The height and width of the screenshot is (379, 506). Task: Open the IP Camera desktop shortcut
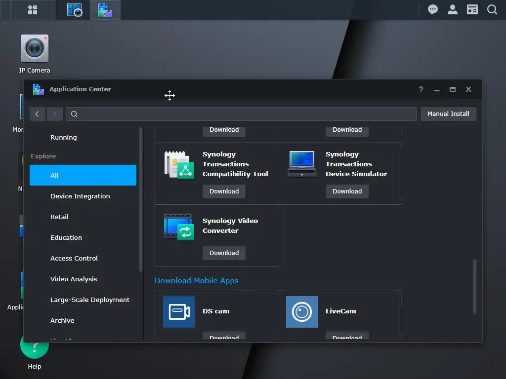(x=35, y=54)
